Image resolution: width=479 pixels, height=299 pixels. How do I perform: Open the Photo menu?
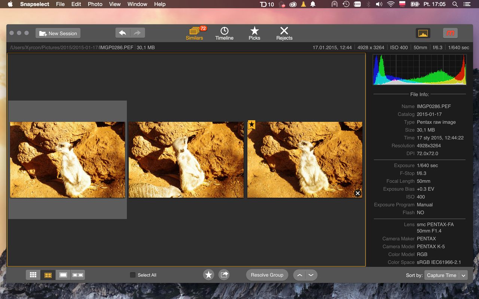pos(95,4)
